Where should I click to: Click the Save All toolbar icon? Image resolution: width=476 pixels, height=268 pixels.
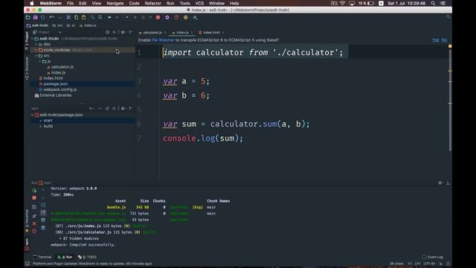click(x=35, y=18)
